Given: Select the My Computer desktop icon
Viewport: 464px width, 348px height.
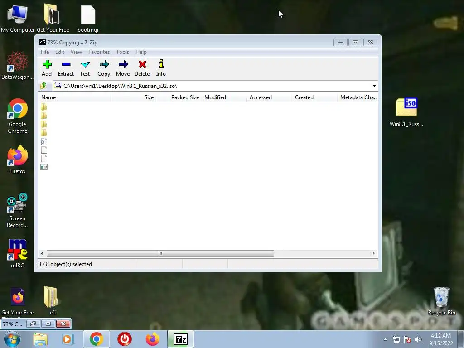Looking at the screenshot, I should click(x=18, y=18).
